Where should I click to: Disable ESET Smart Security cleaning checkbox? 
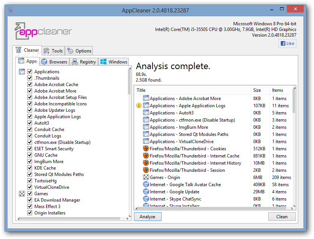pos(30,148)
